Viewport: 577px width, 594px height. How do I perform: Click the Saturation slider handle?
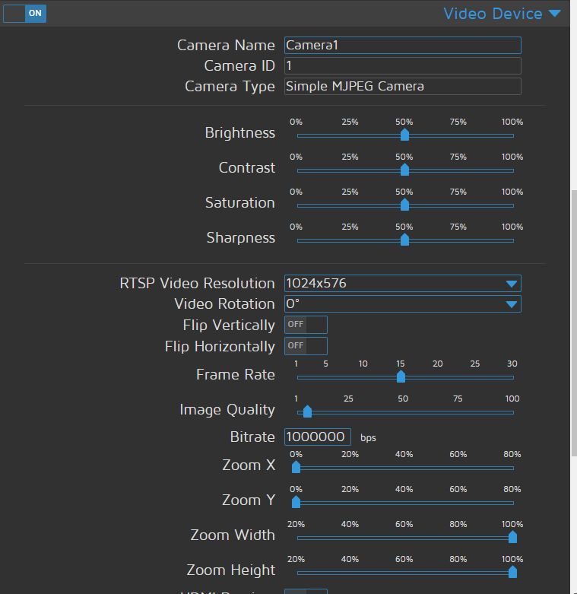pos(404,205)
